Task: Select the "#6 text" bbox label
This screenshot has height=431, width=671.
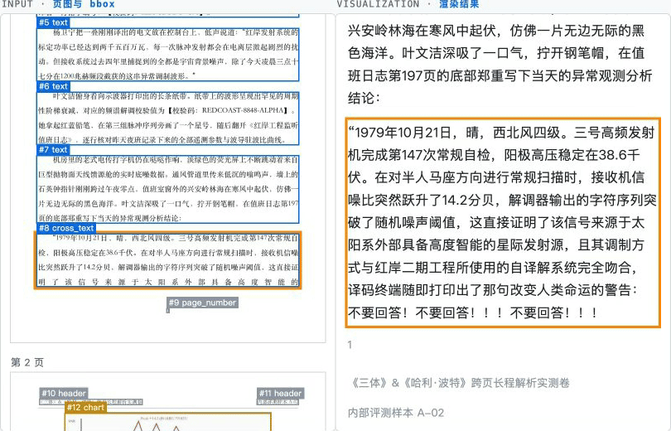Action: point(54,86)
